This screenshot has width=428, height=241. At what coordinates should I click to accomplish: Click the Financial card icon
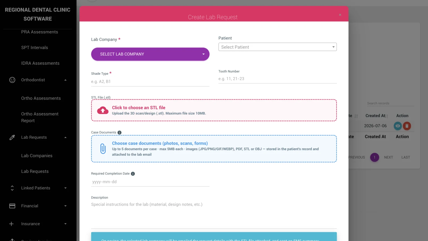tap(12, 206)
